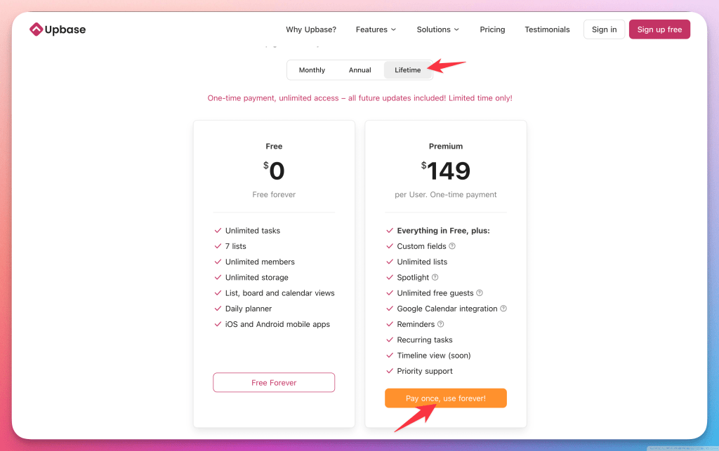Switch billing to Monthly
This screenshot has height=451, width=719.
[312, 70]
